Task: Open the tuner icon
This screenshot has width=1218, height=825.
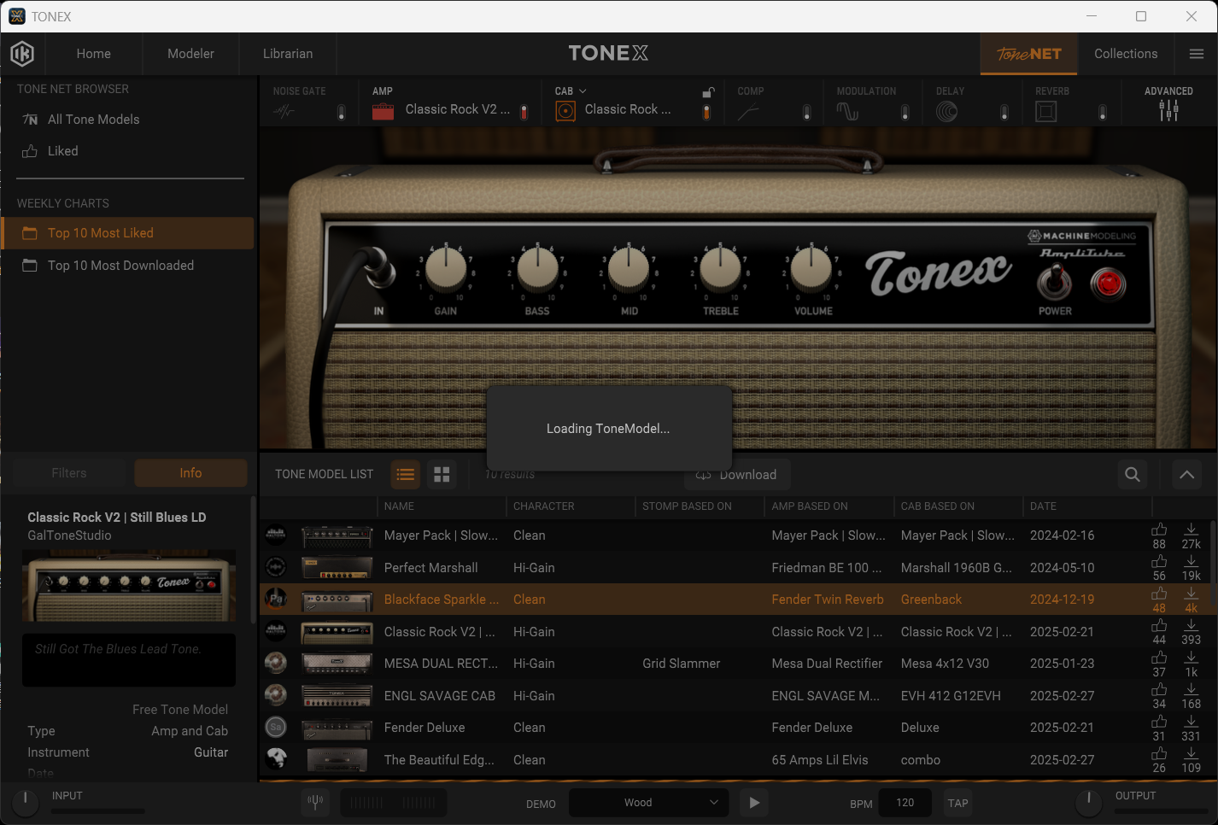Action: [x=315, y=802]
